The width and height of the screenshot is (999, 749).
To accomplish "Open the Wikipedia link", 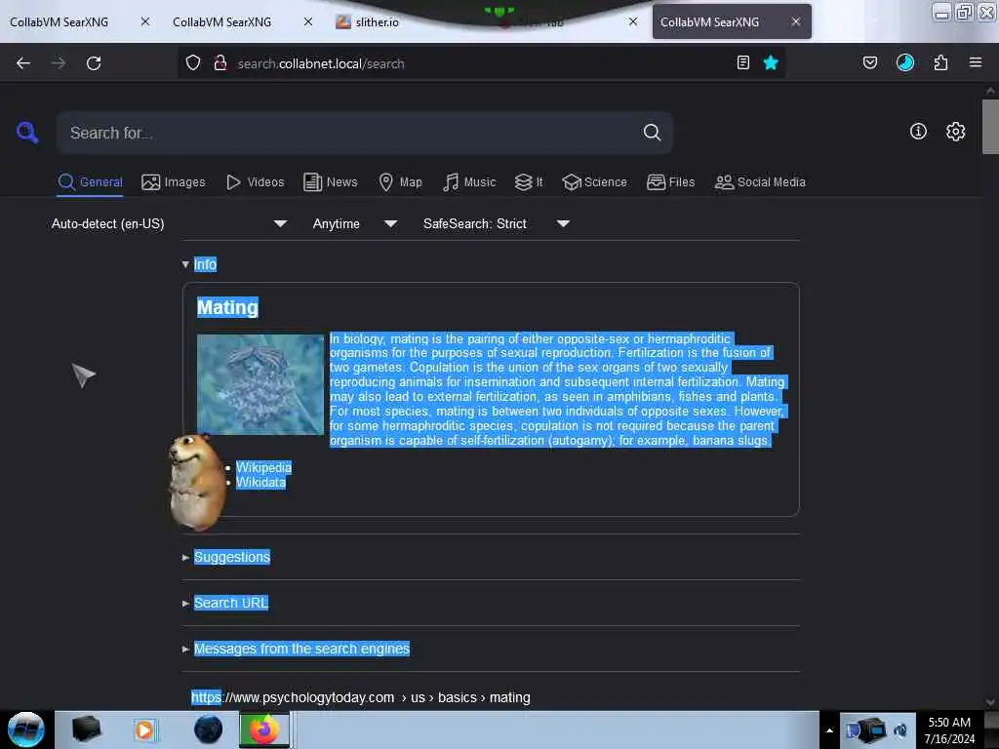I will tap(263, 467).
